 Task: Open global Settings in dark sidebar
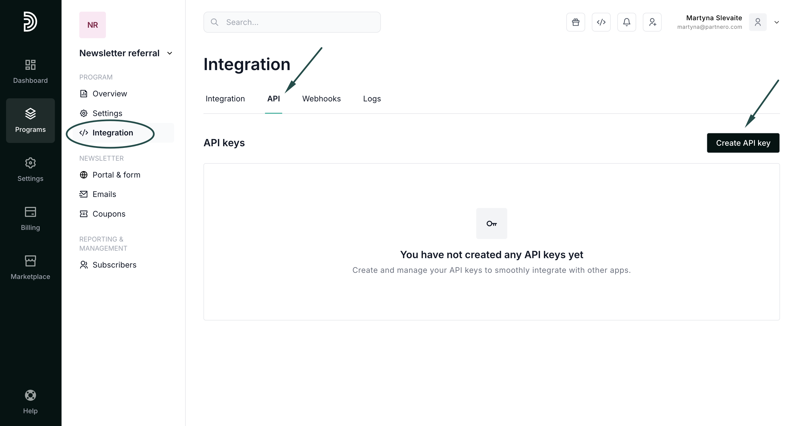30,169
